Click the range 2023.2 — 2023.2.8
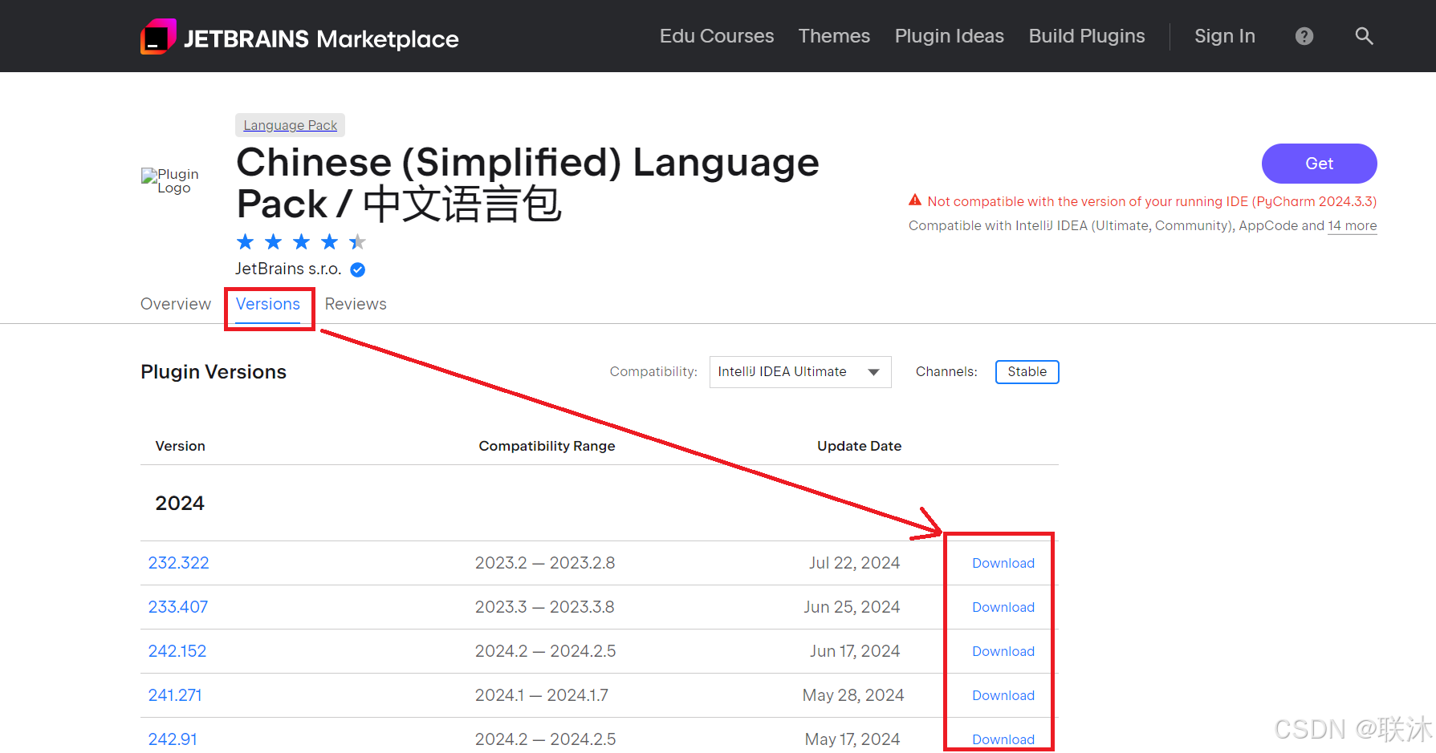Screen dimensions: 1436x753 click(x=545, y=563)
